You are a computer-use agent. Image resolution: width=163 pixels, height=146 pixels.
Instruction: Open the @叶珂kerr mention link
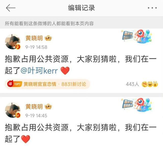[x=39, y=71]
